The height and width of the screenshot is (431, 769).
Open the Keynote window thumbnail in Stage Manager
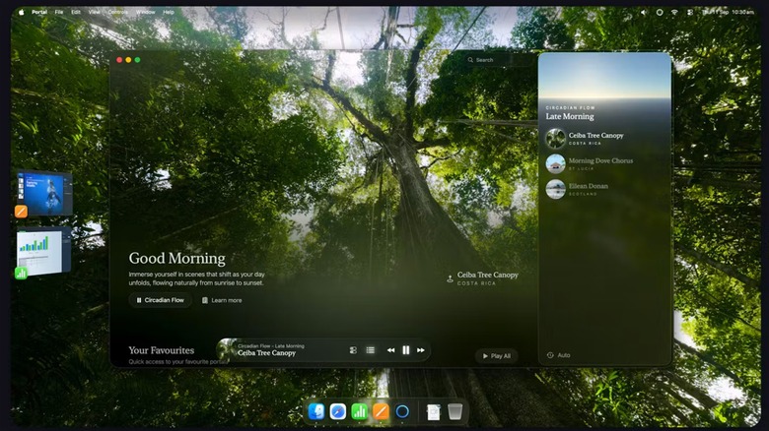pos(44,193)
